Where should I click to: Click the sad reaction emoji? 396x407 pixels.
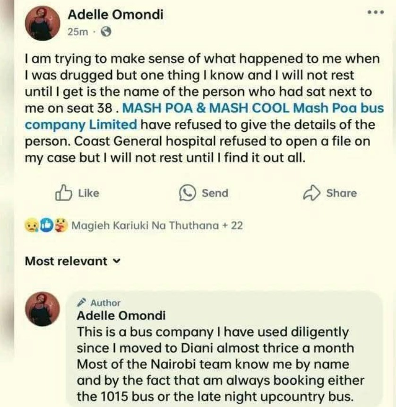point(31,226)
